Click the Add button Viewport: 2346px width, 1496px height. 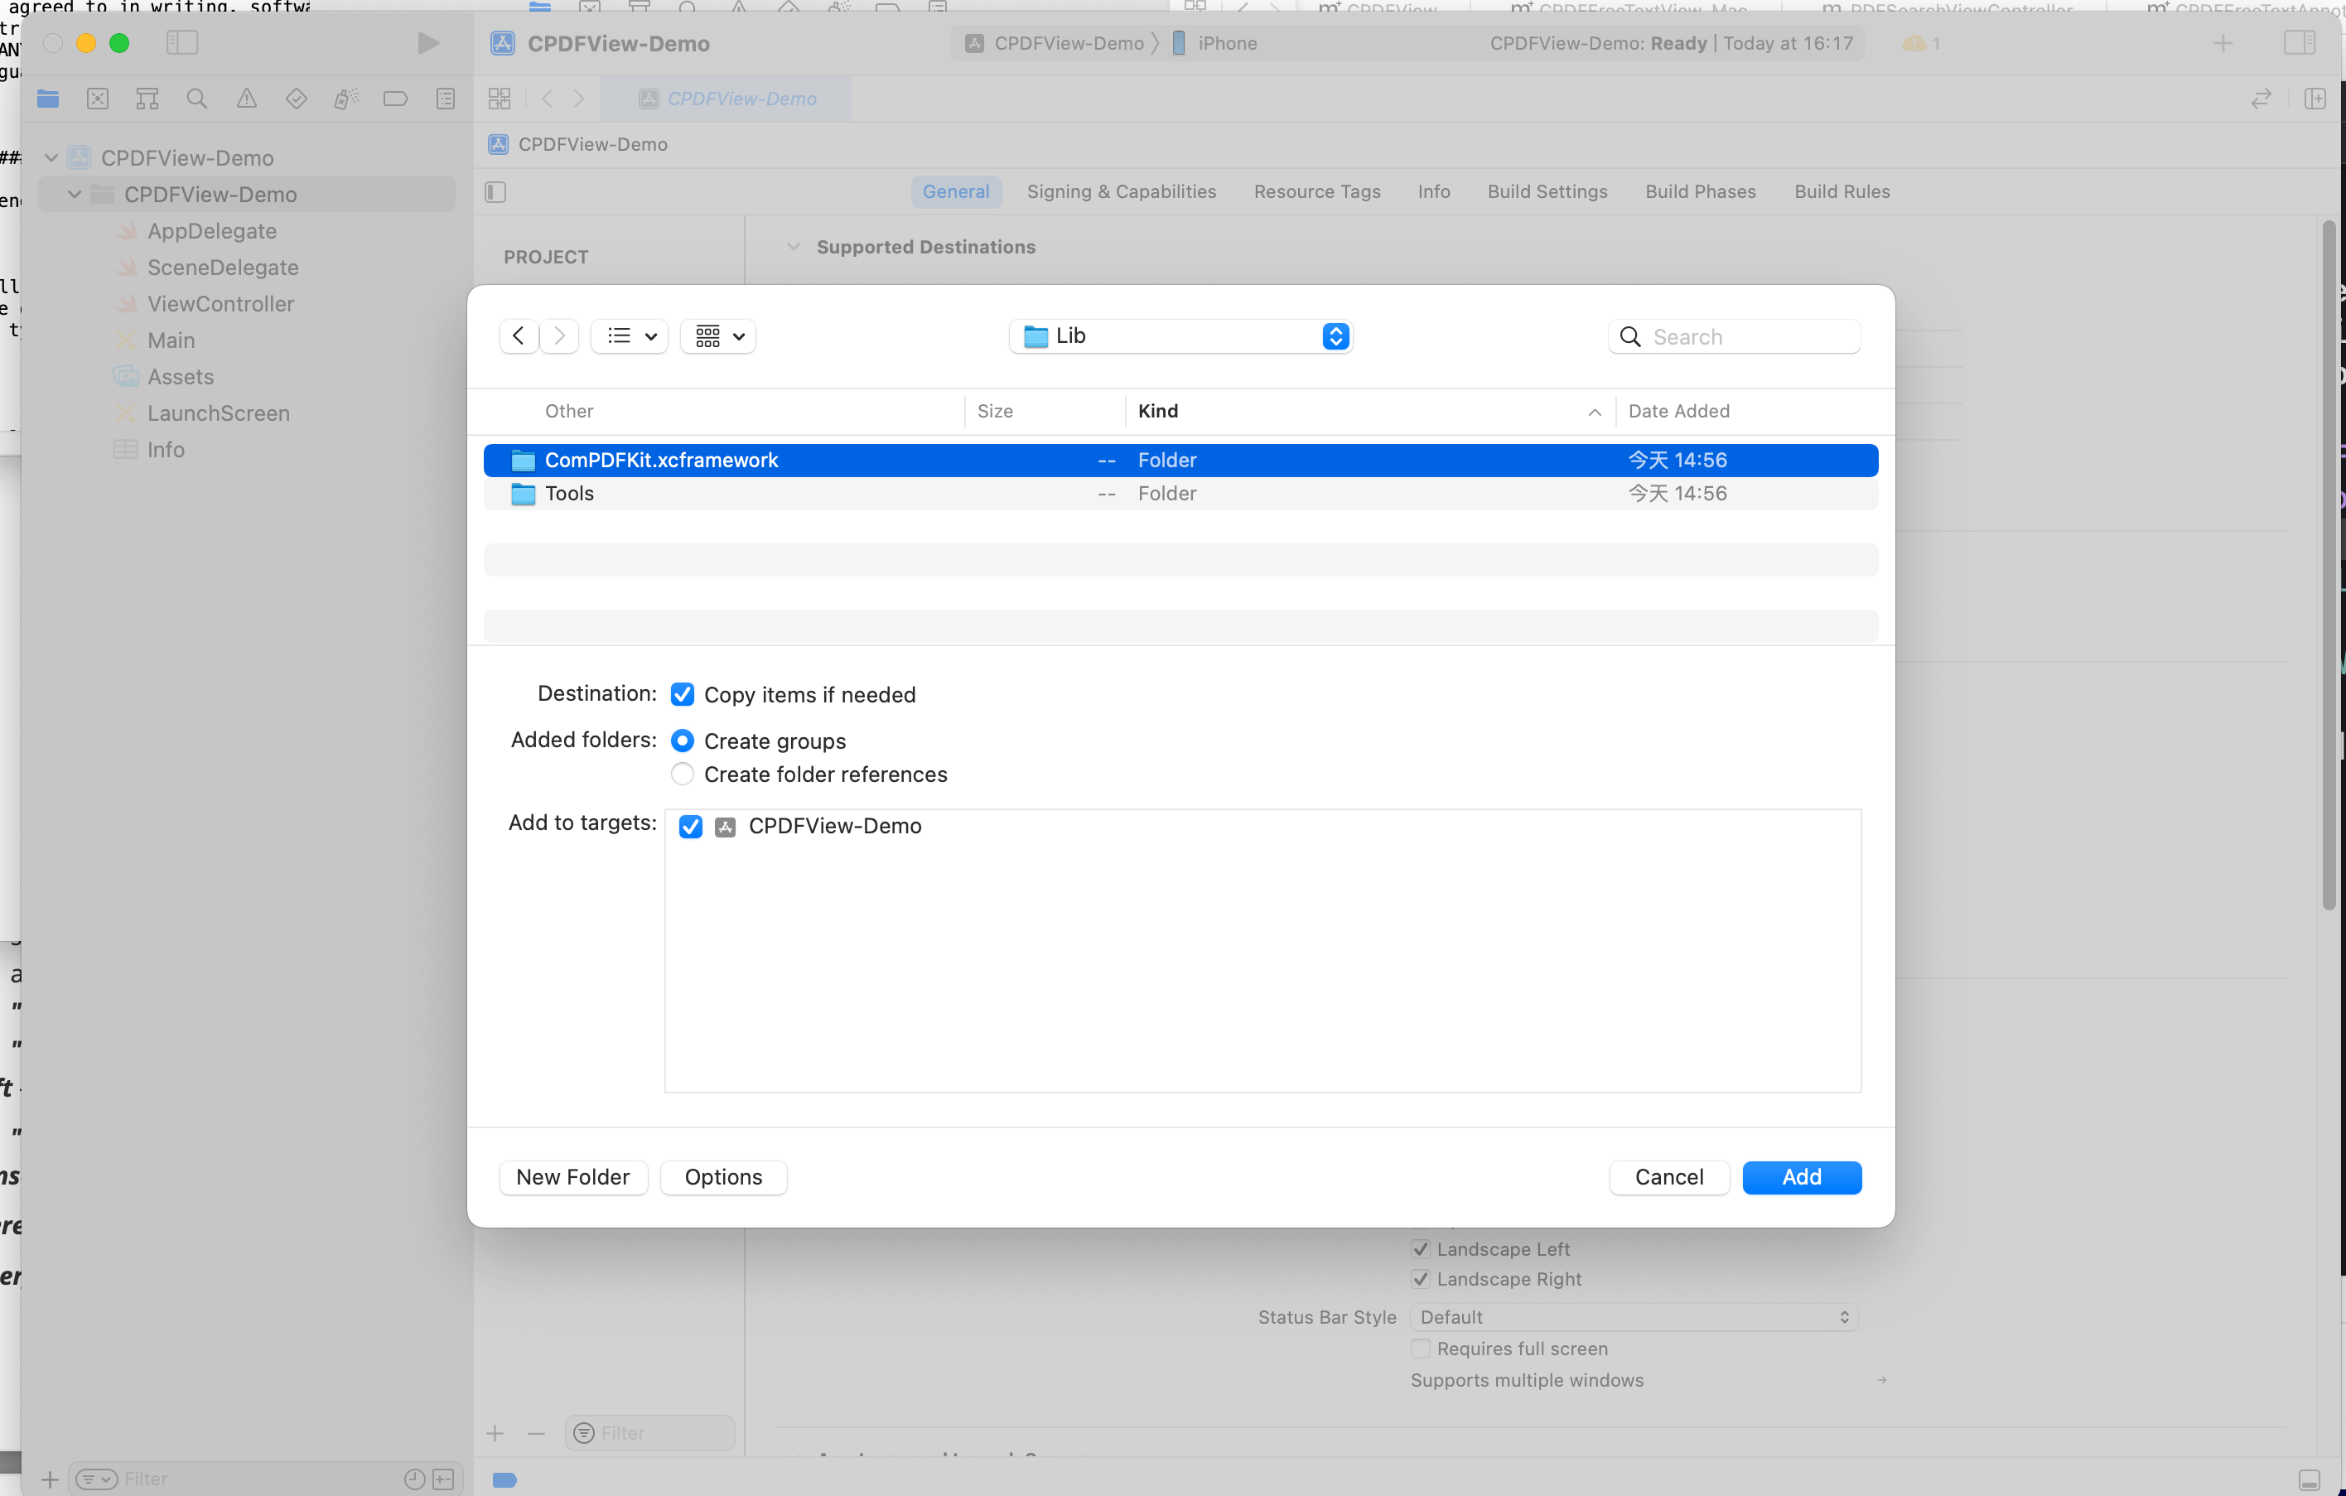pyautogui.click(x=1800, y=1176)
